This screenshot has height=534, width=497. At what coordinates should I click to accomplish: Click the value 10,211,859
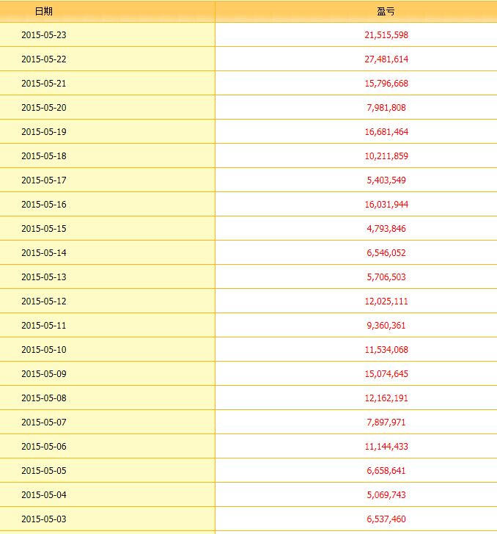[386, 156]
